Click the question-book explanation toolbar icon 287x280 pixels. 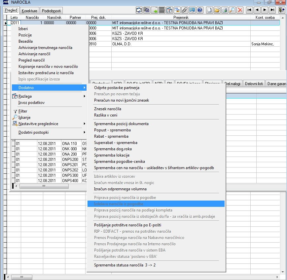(169, 10)
